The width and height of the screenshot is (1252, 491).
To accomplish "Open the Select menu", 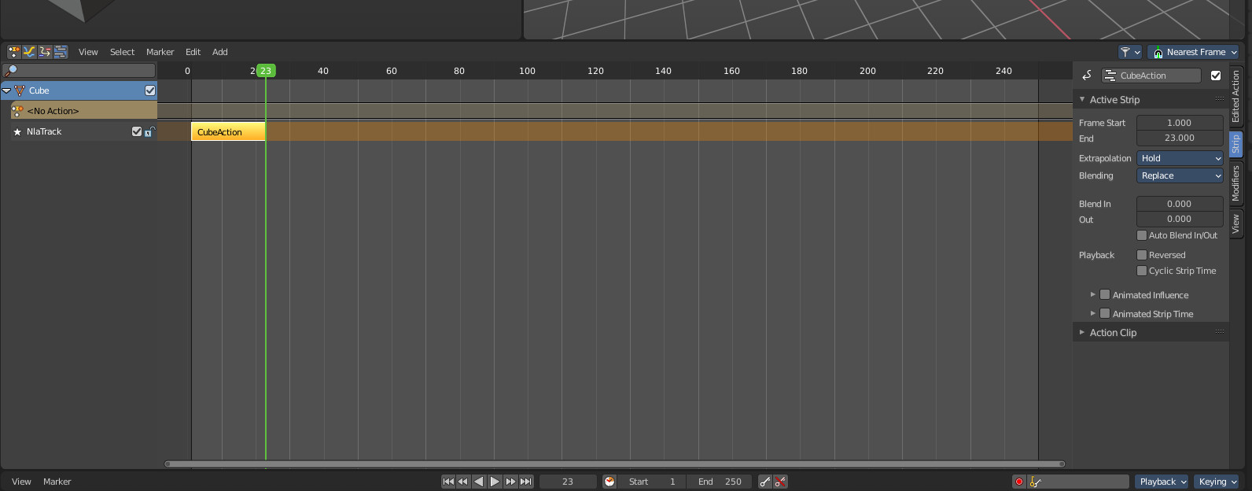I will coord(122,52).
